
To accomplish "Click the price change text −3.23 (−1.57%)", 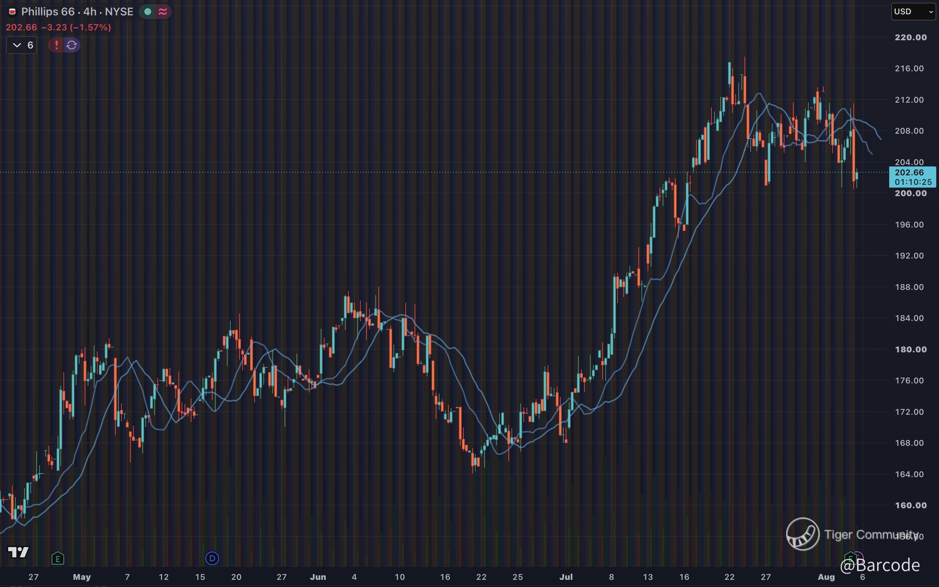I will coord(76,27).
